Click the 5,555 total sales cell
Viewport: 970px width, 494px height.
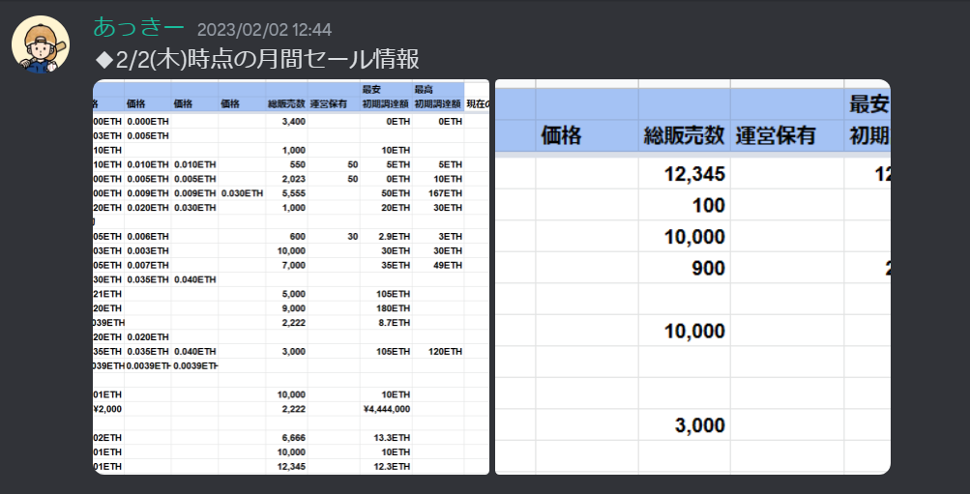pyautogui.click(x=293, y=193)
